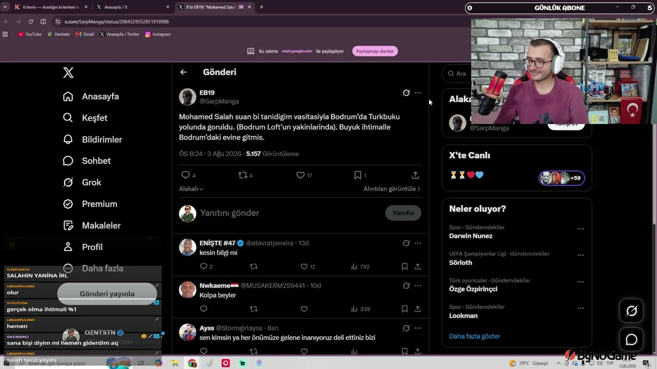Image resolution: width=657 pixels, height=369 pixels.
Task: Like Nwkaeme's reply
Action: [304, 309]
